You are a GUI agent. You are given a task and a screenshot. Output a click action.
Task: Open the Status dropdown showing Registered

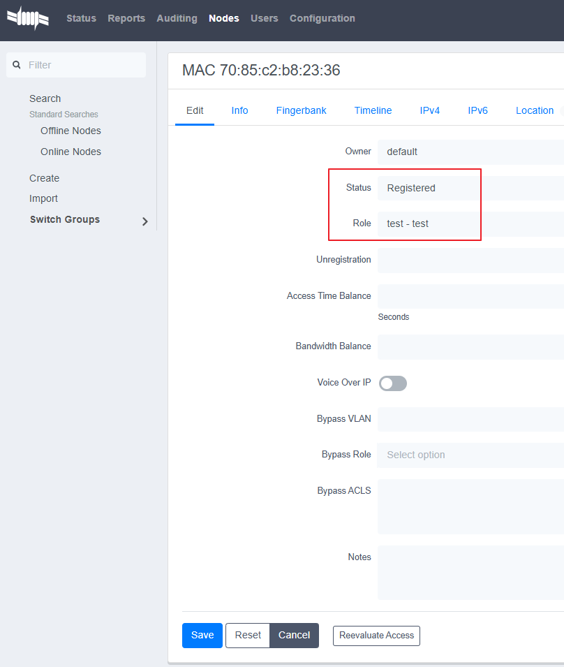[x=470, y=188]
